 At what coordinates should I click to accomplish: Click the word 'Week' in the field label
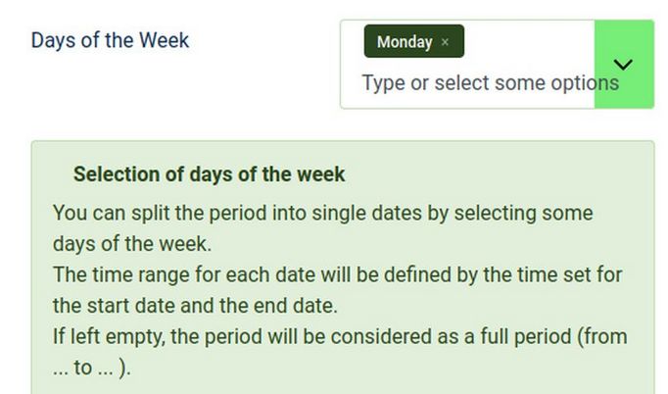tap(164, 40)
